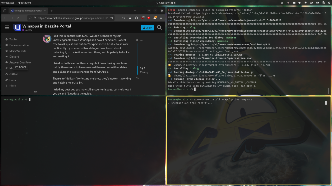The image size is (332, 186).
Task: Click the browser URL address field
Action: pos(71,18)
